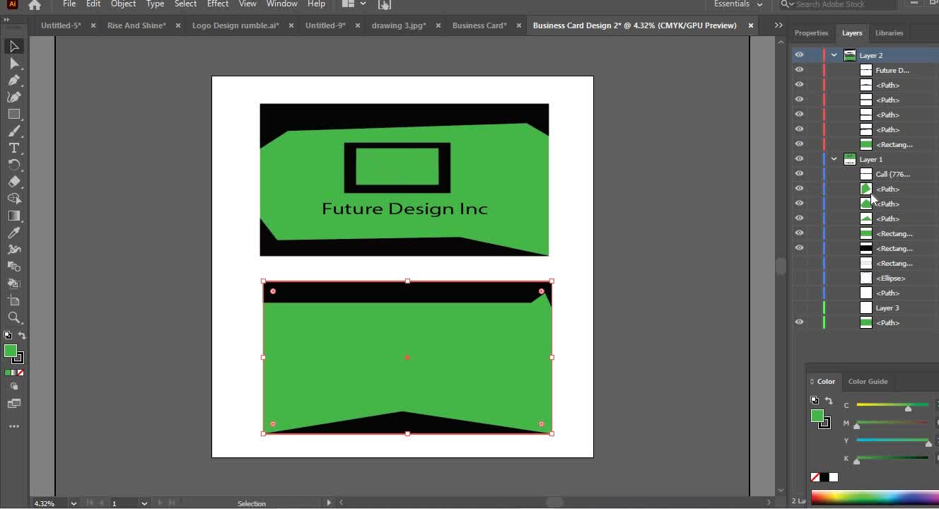The image size is (939, 509).
Task: Hide the <Rectang... item in Layer 2
Action: pyautogui.click(x=799, y=144)
